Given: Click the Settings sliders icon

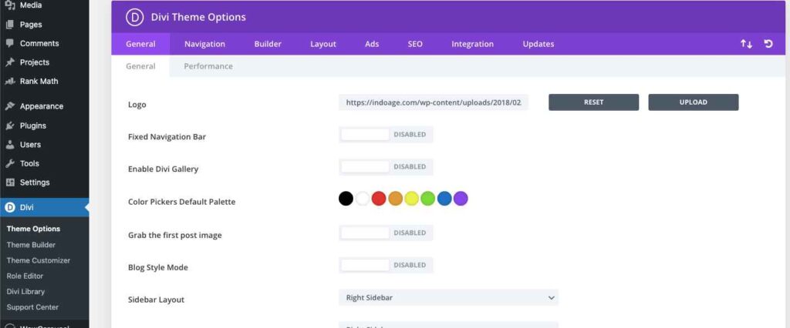Looking at the screenshot, I should pyautogui.click(x=9, y=182).
